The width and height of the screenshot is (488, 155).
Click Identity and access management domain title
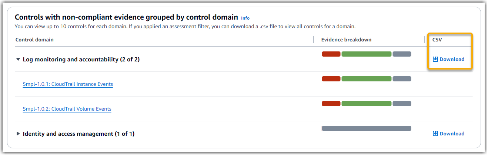click(78, 134)
